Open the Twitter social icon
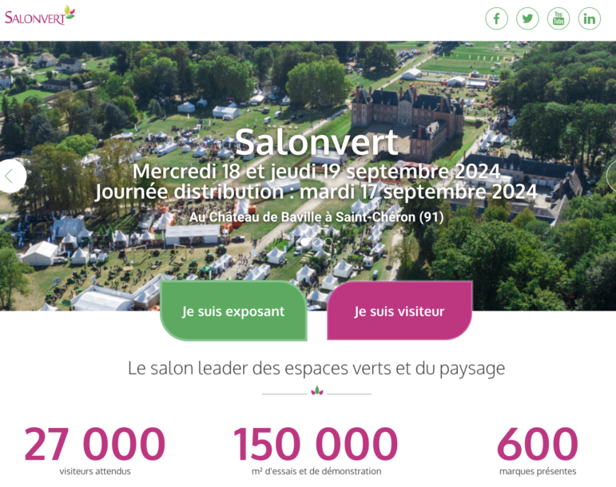The width and height of the screenshot is (616, 487). coord(527,18)
